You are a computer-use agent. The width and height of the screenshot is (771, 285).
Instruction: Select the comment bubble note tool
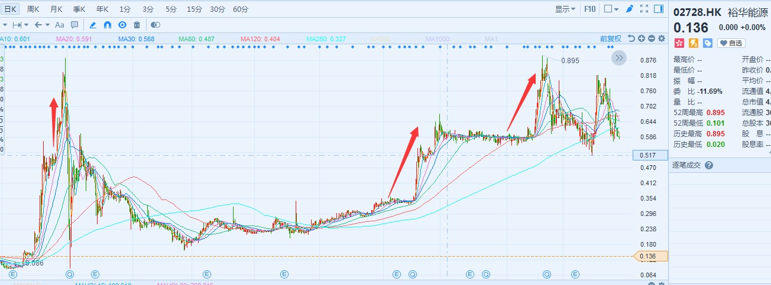point(74,25)
